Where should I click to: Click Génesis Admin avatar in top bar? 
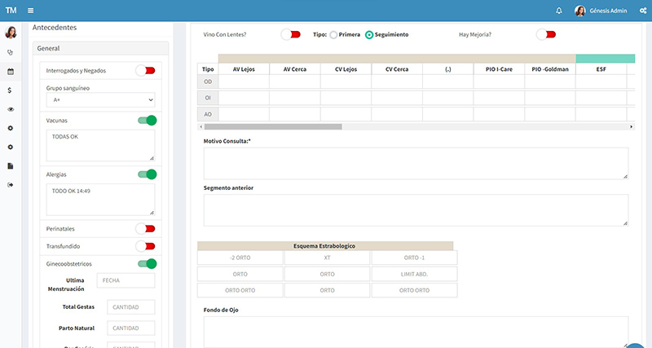pyautogui.click(x=579, y=11)
